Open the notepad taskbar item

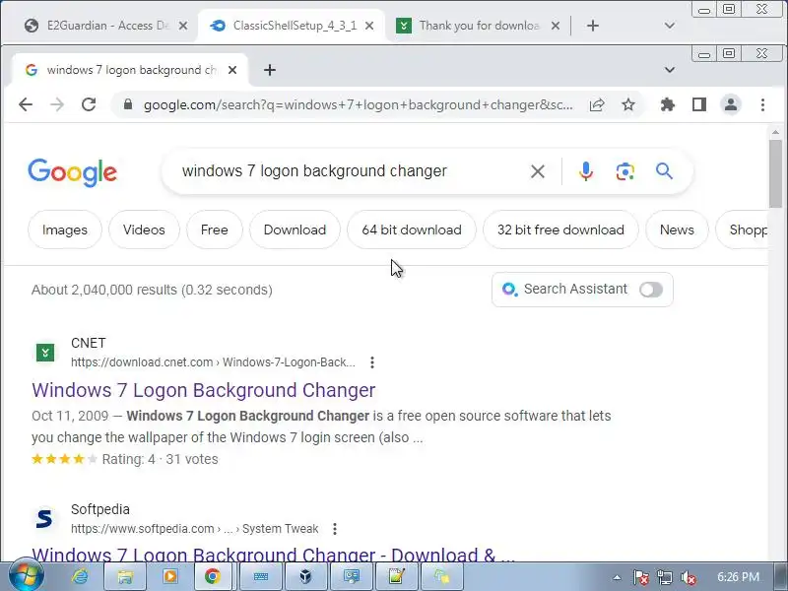click(x=397, y=576)
